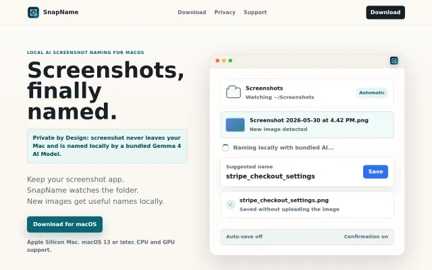Click the Screenshots title in folder card
Screen dimensions: 432x270
coord(264,88)
